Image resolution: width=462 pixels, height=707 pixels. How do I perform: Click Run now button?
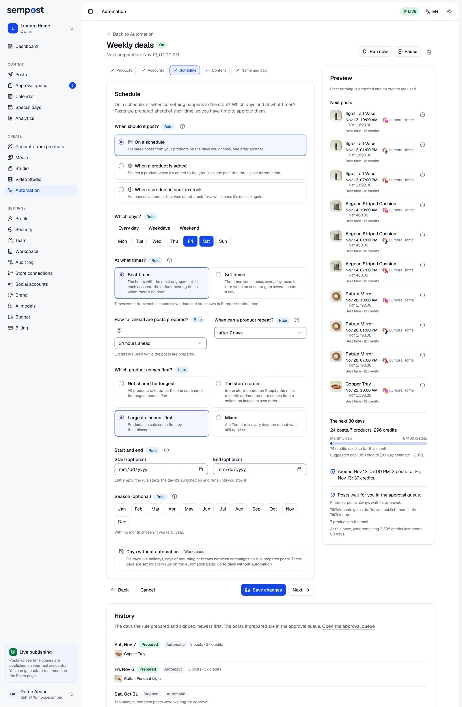375,51
